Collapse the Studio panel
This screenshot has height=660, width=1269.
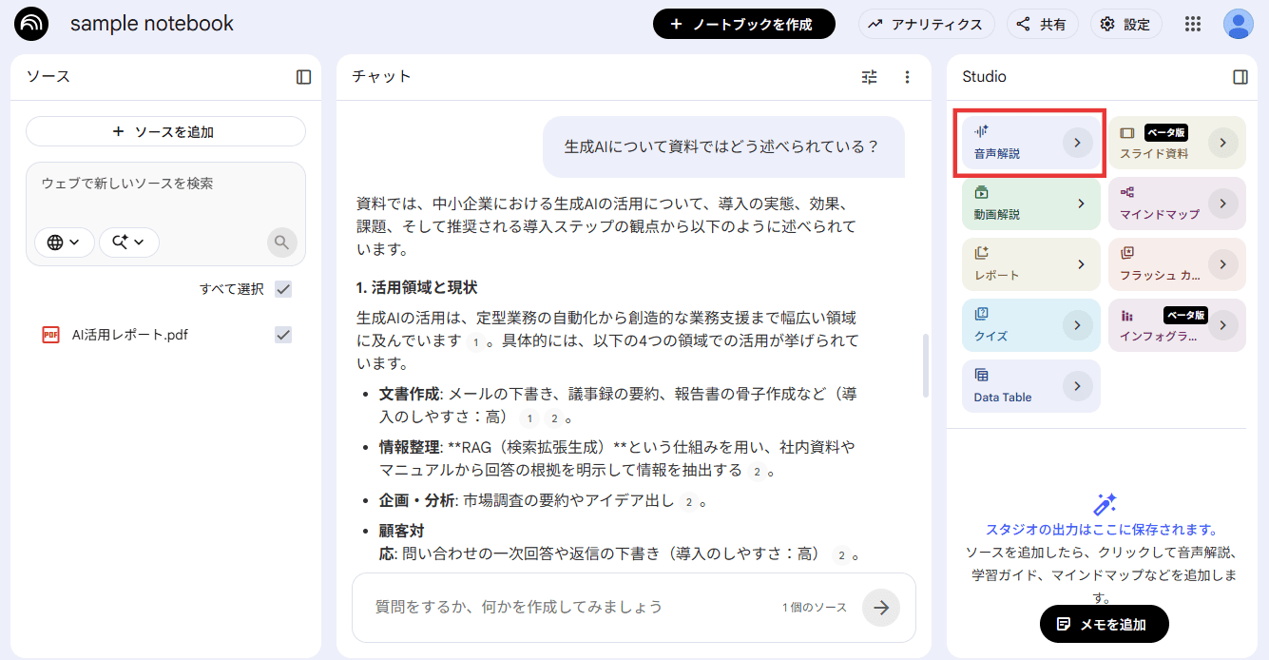1240,77
